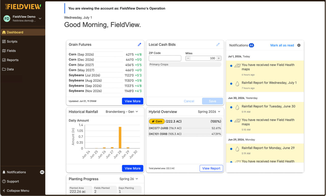Image resolution: width=326 pixels, height=196 pixels.
Task: Open Support in the sidebar
Action: tap(23, 181)
